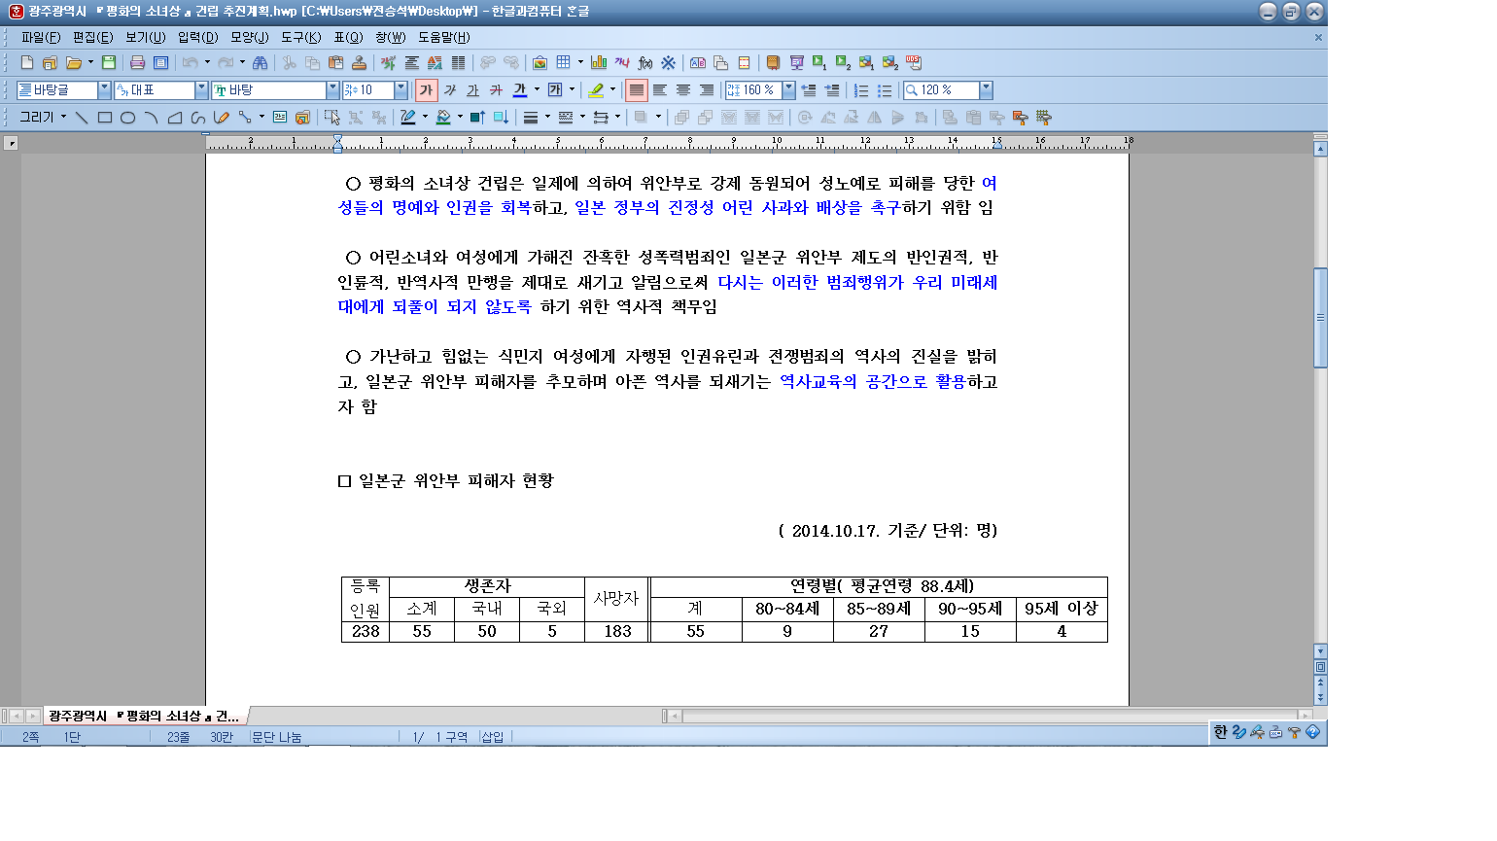Open the 입력(D) menu
Image resolution: width=1497 pixels, height=841 pixels.
(198, 37)
